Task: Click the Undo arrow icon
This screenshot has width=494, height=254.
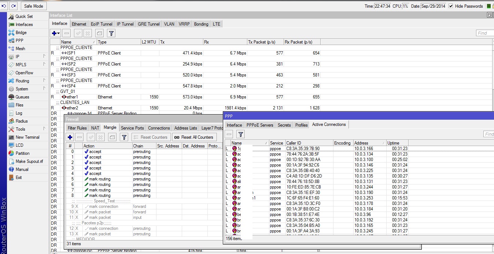Action: coord(4,6)
